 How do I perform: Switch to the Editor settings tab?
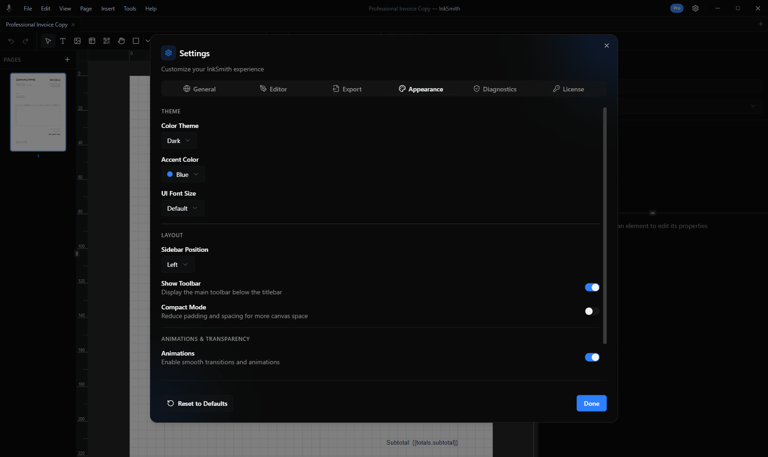[x=273, y=89]
